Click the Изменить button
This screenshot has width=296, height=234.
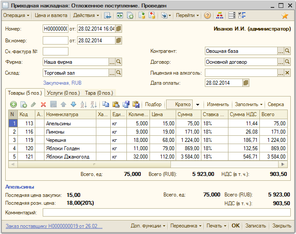(218, 104)
